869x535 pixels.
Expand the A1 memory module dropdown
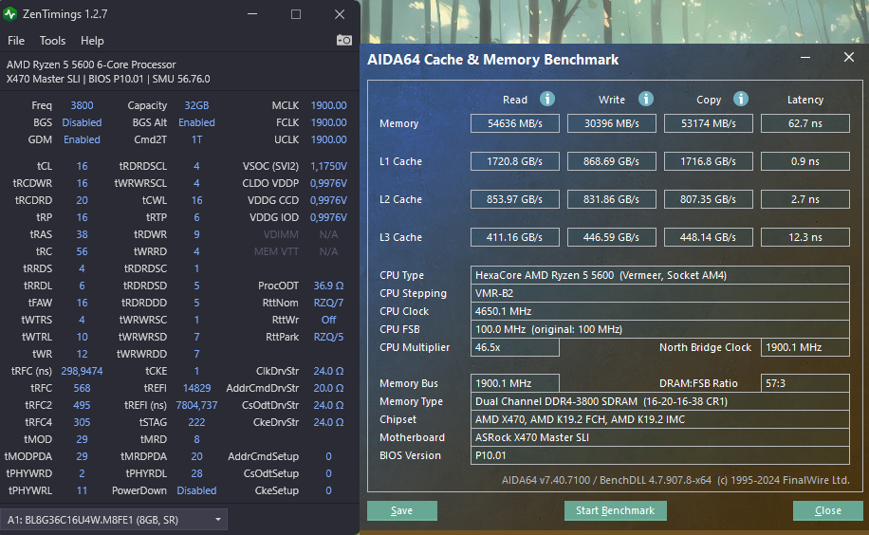218,520
